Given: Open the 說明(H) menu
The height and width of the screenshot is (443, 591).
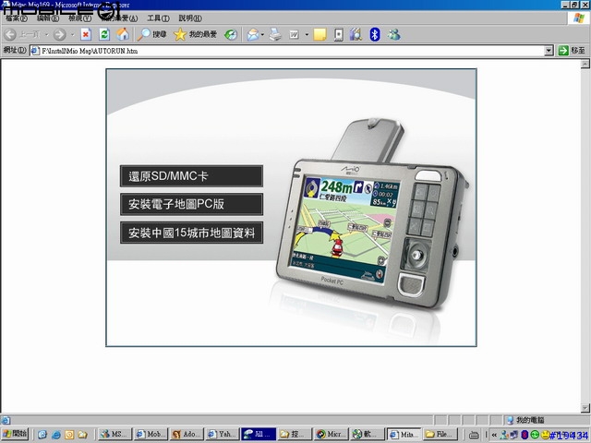Looking at the screenshot, I should click(x=190, y=18).
